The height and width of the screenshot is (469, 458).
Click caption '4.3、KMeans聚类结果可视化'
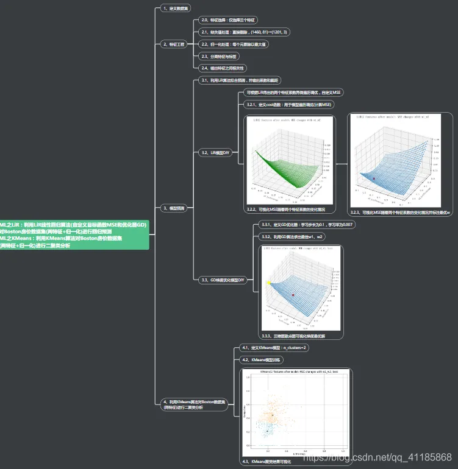(x=267, y=461)
